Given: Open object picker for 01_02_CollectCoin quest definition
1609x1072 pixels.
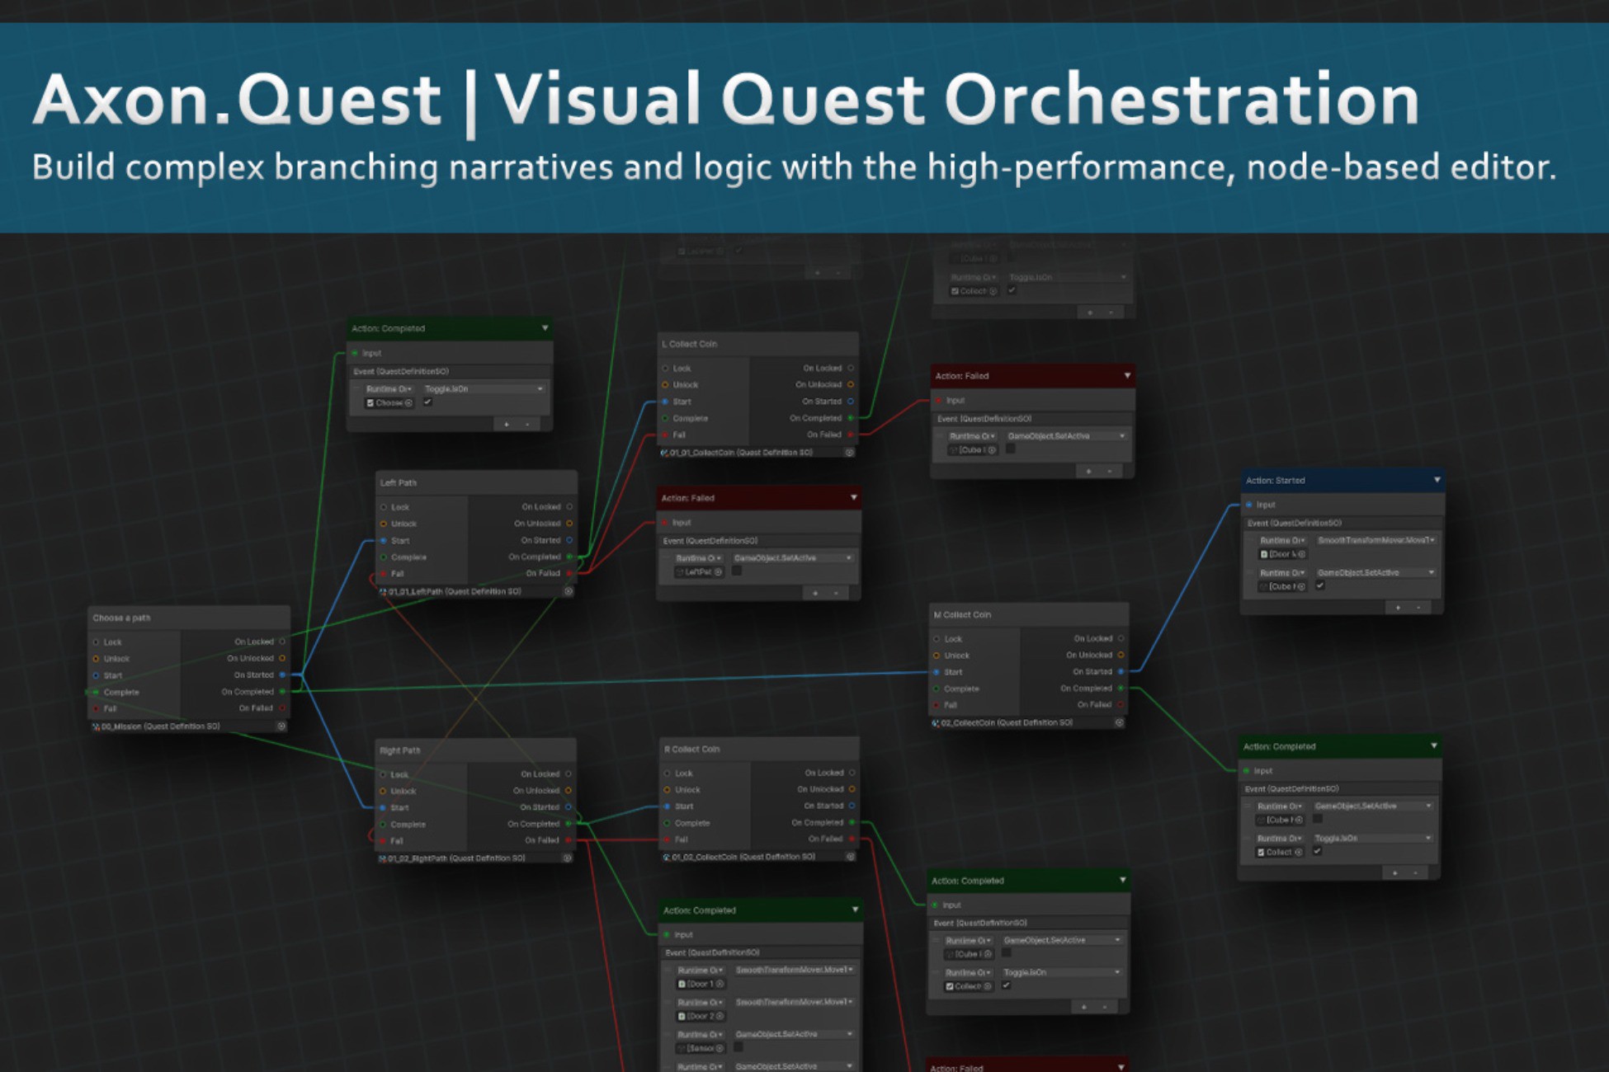Looking at the screenshot, I should pyautogui.click(x=851, y=857).
